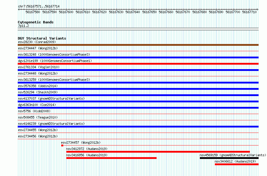Click the chr7:56167571..56167714 region label
The width and height of the screenshot is (267, 176).
[39, 7]
